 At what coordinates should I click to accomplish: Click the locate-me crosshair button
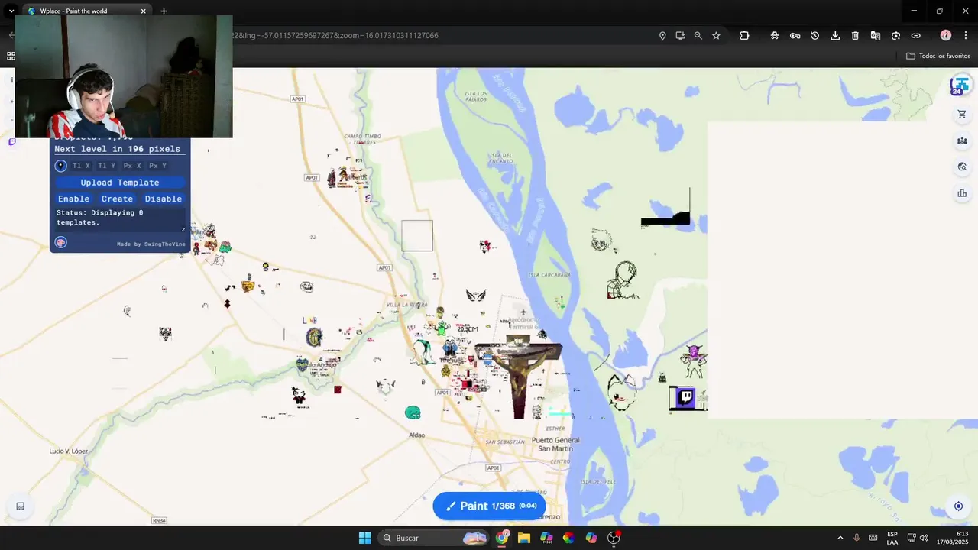coord(958,506)
